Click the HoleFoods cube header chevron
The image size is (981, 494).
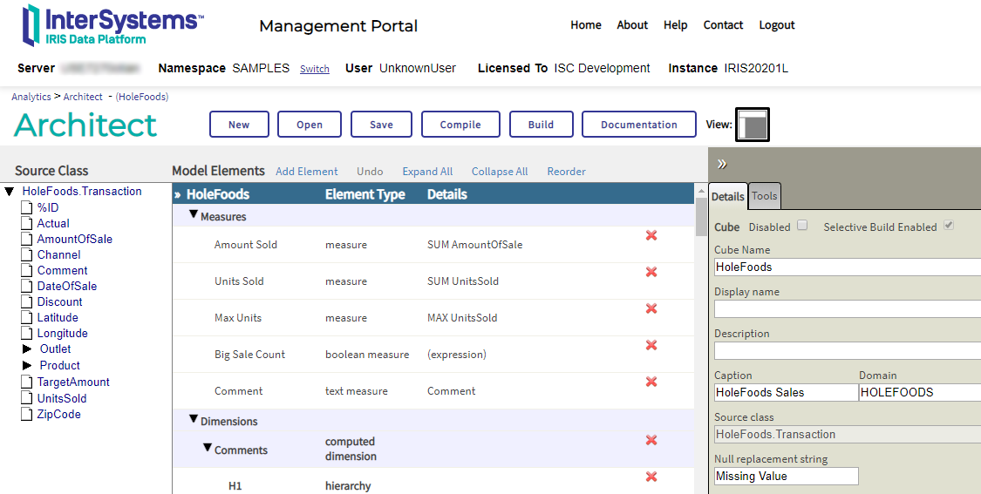[x=178, y=194]
